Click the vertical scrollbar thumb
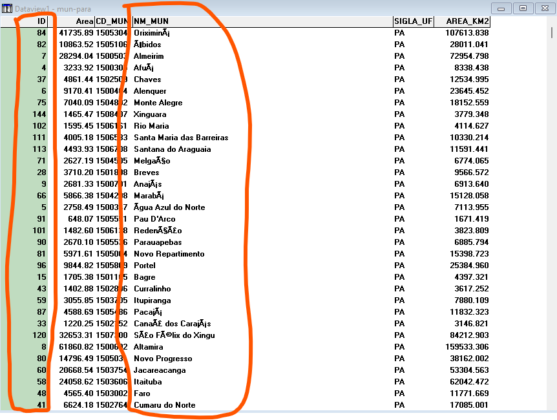Viewport: 557px width, 420px height. (x=551, y=33)
